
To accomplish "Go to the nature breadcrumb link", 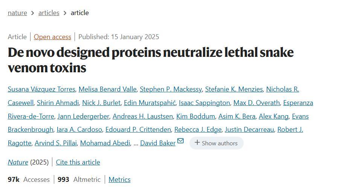I will coord(17,13).
